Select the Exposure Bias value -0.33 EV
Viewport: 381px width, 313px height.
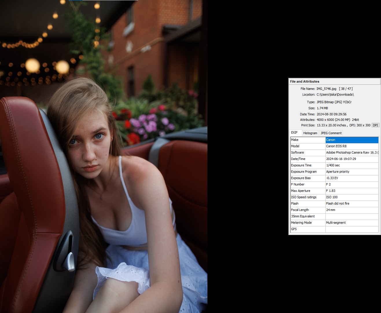(352, 178)
